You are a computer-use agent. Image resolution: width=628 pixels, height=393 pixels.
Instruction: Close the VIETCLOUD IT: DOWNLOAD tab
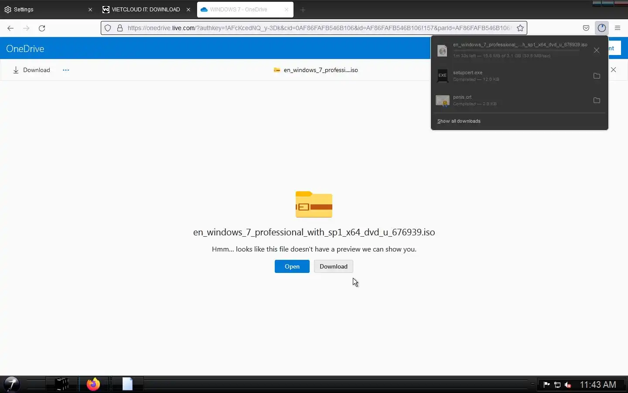coord(188,10)
